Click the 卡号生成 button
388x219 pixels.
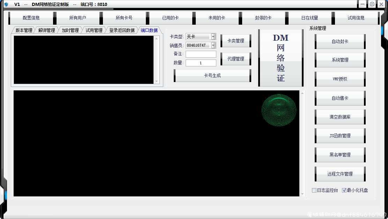212,76
